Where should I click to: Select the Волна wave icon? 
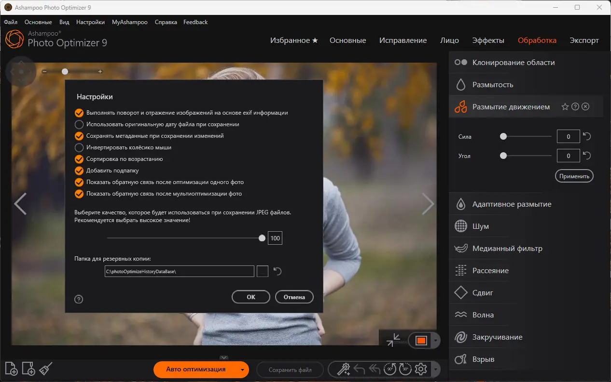pos(461,315)
